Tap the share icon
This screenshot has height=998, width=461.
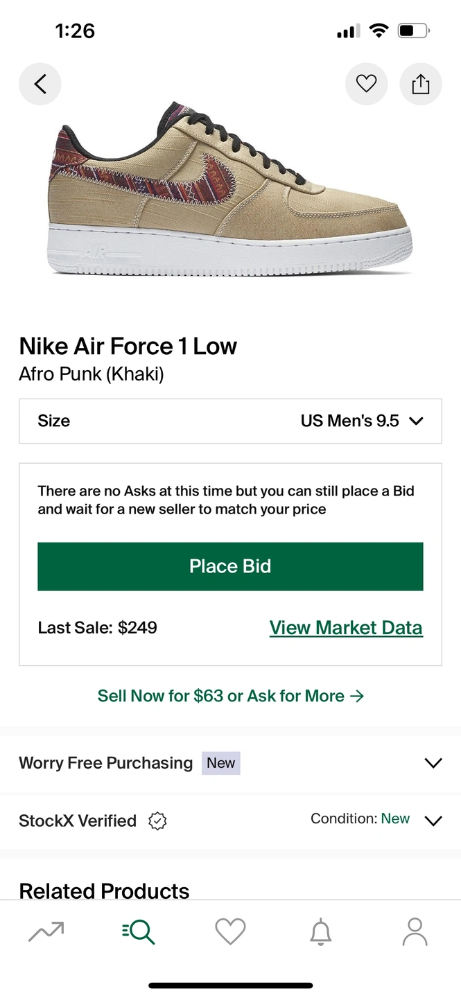[x=420, y=84]
